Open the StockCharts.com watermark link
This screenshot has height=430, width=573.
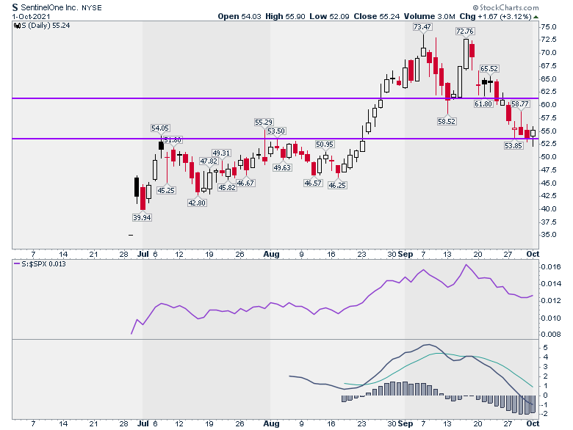[505, 7]
